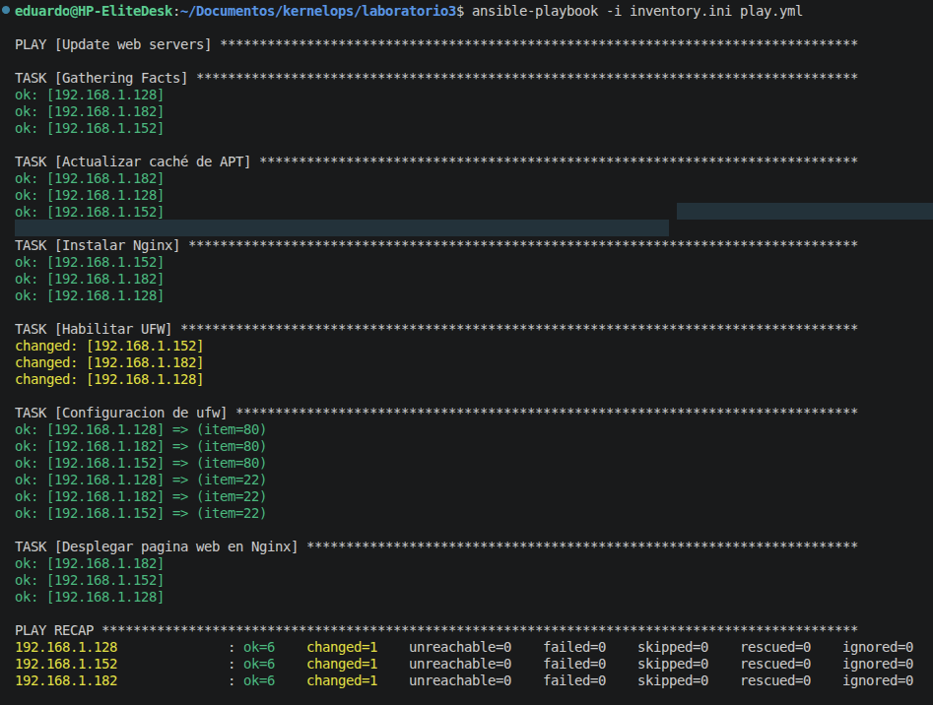Click unreachable=0 in the 192.168.1.128 recap row

[460, 647]
